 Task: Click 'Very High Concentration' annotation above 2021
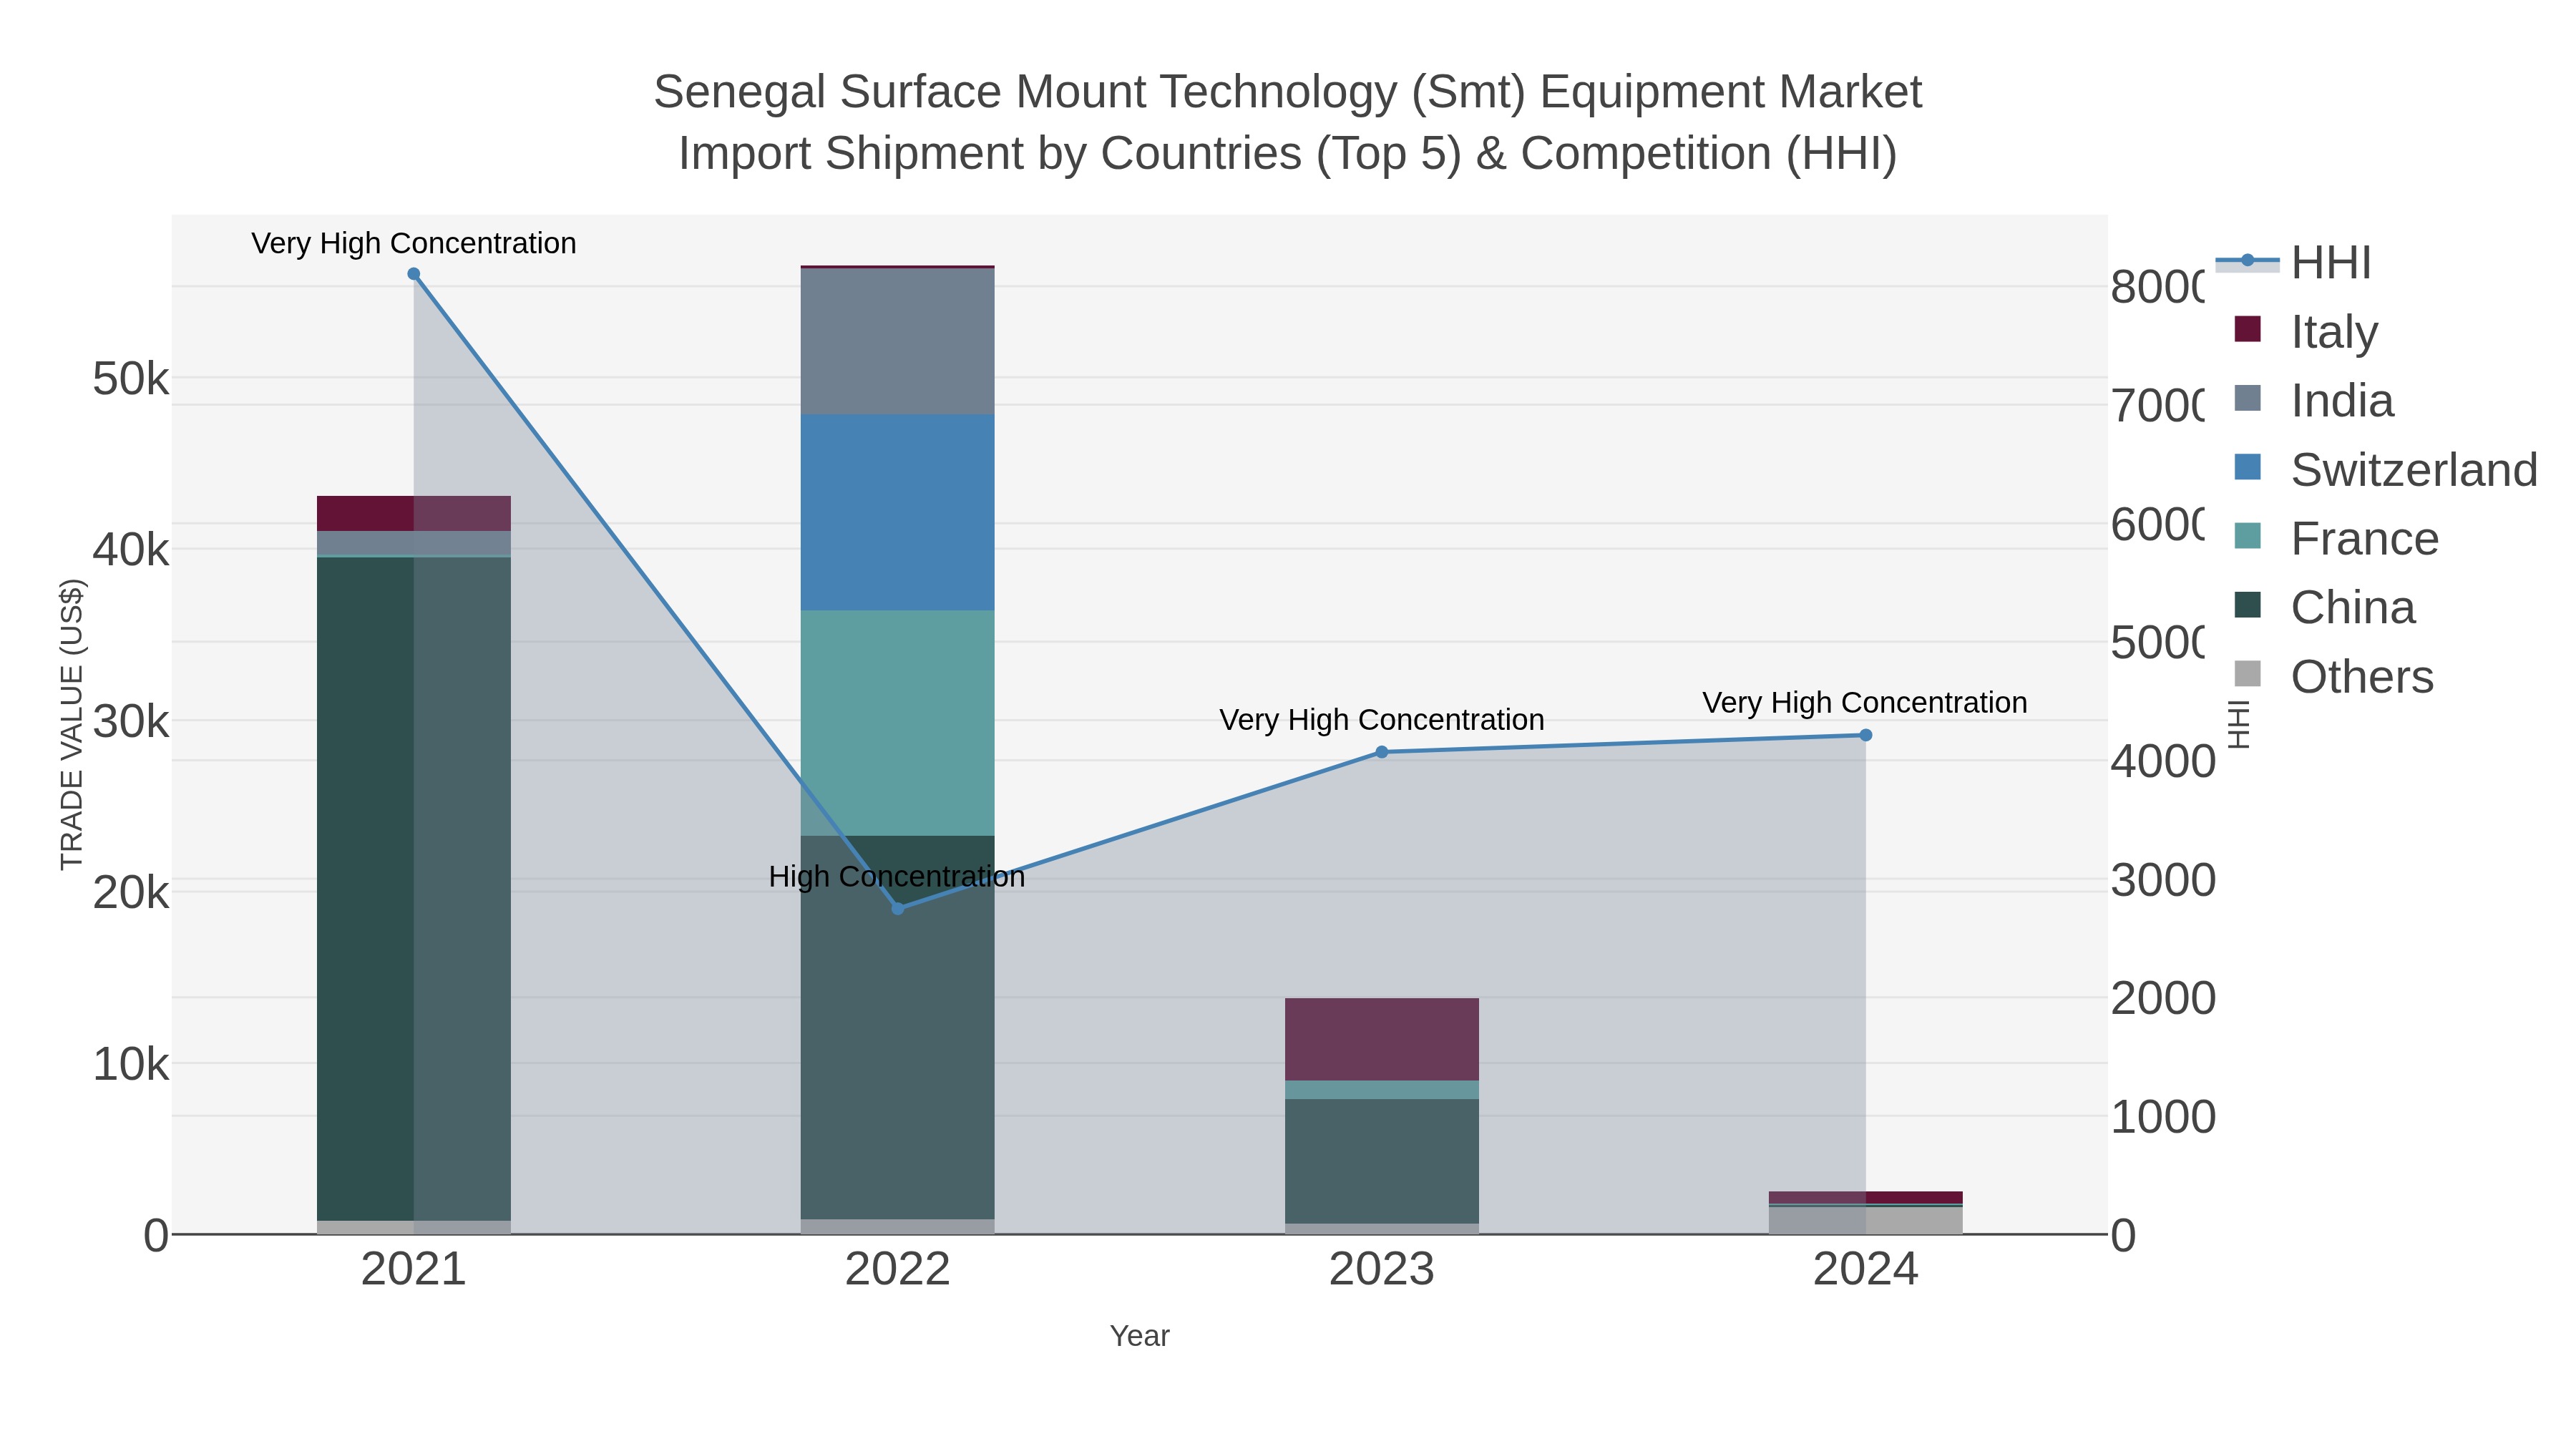414,243
